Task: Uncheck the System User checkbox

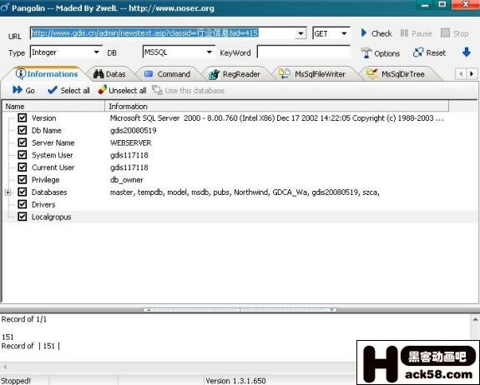Action: (x=23, y=155)
